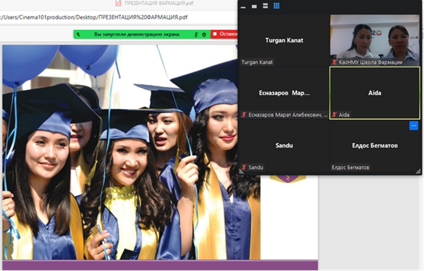This screenshot has height=271, width=424.
Task: Click the PDF file icon in the title
Action: [x=118, y=3]
